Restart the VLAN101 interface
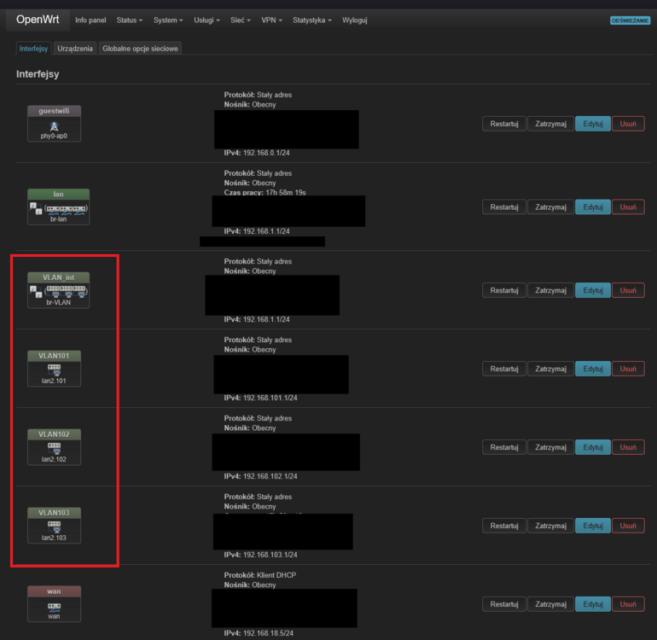Image resolution: width=657 pixels, height=640 pixels. coord(504,369)
